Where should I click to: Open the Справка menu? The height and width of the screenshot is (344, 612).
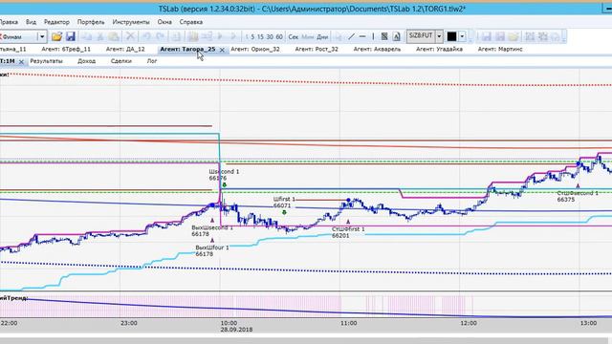pos(191,22)
